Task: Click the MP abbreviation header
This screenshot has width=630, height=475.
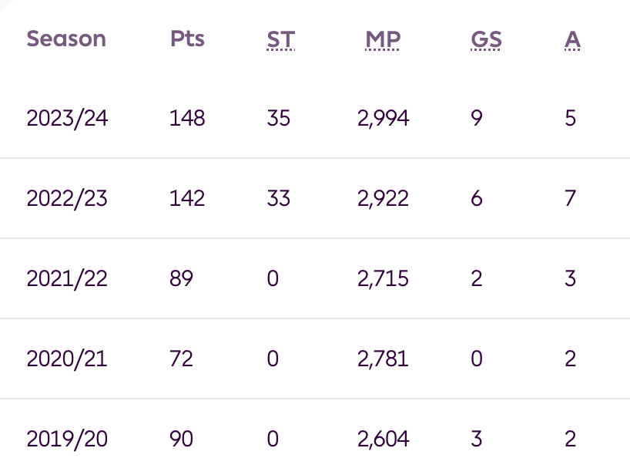Action: (x=384, y=39)
